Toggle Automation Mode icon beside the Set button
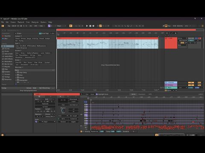The height and width of the screenshot is (153, 205). click(172, 33)
